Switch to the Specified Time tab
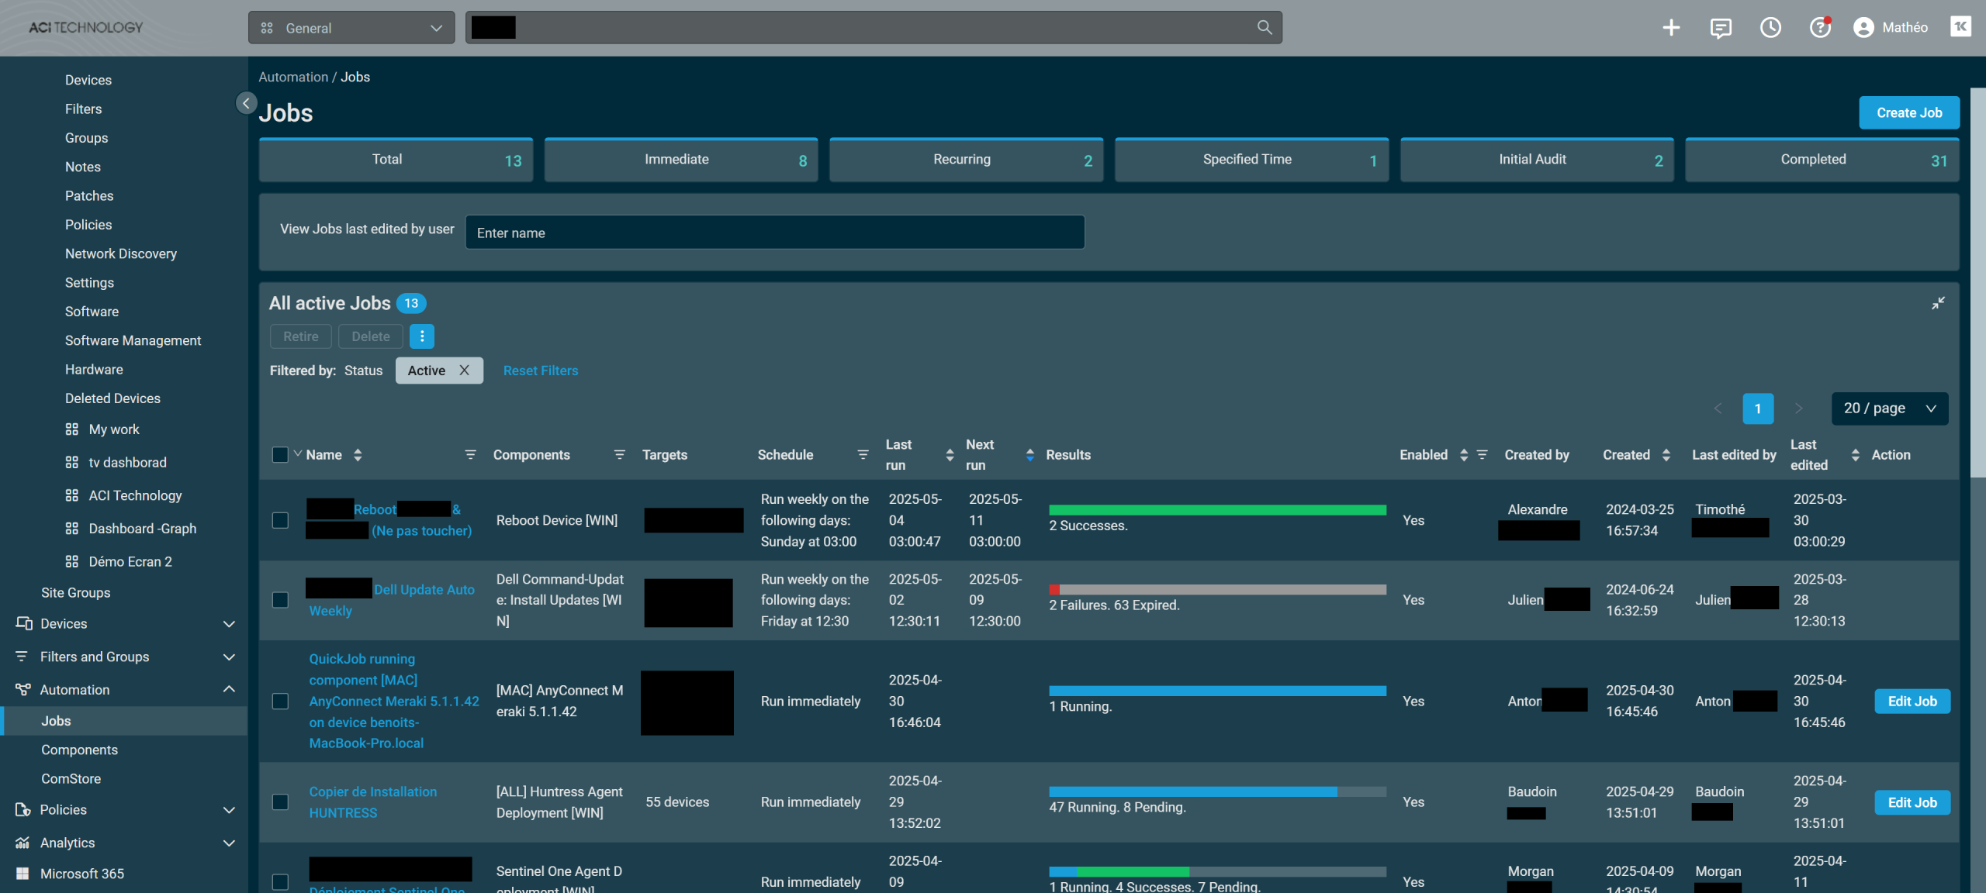This screenshot has height=893, width=1986. pyautogui.click(x=1251, y=160)
